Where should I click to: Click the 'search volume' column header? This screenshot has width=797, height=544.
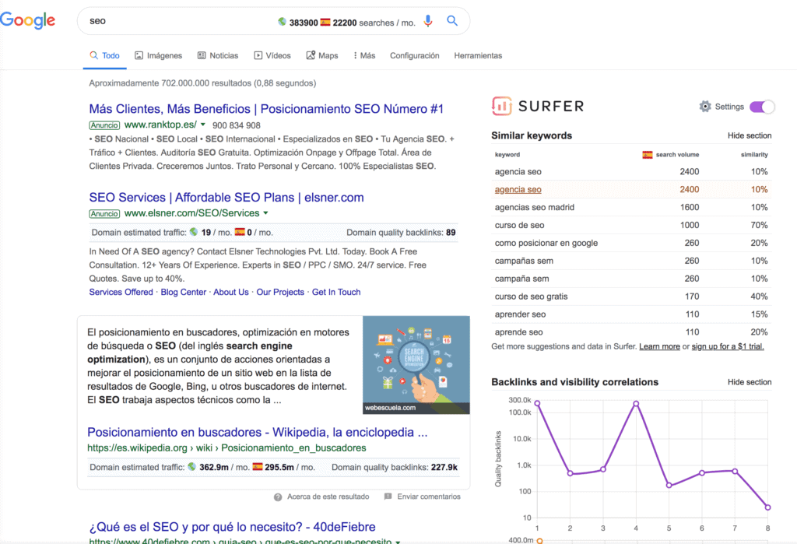coord(677,155)
